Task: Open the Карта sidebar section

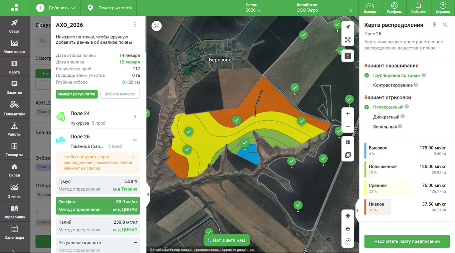Action: 15,67
